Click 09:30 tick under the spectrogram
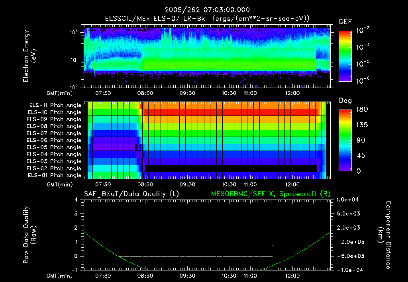Image resolution: width=408 pixels, height=282 pixels. pos(187,93)
